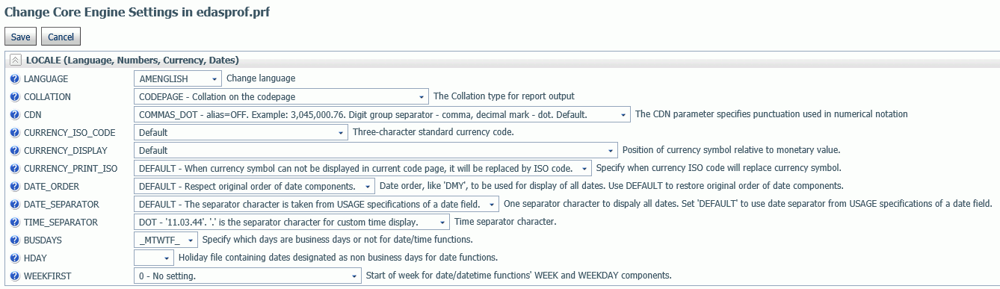Open the CURRENCY_PRINT_ISO dropdown
This screenshot has width=1000, height=289.
362,168
